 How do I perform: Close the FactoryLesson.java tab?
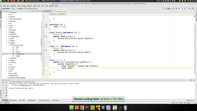coord(68,11)
